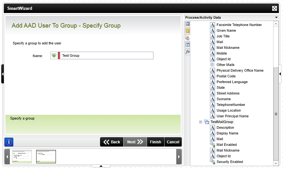This screenshot has height=169, width=283.
Task: Click the data tree scrollbar up arrow
Action: (276, 24)
